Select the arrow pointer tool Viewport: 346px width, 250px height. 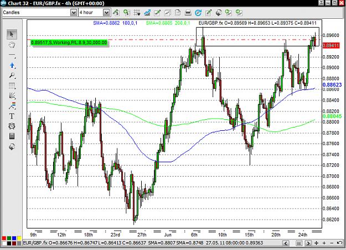(x=12, y=34)
